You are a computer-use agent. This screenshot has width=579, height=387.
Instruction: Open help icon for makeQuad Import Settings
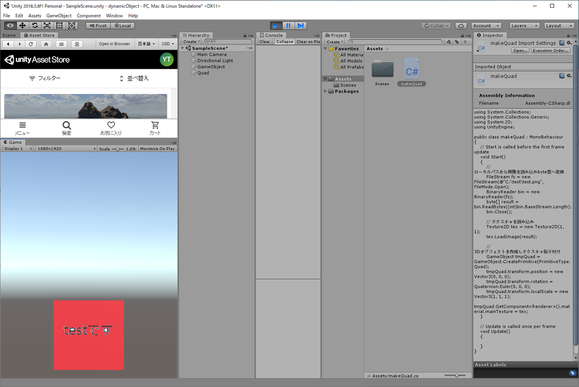tap(562, 43)
